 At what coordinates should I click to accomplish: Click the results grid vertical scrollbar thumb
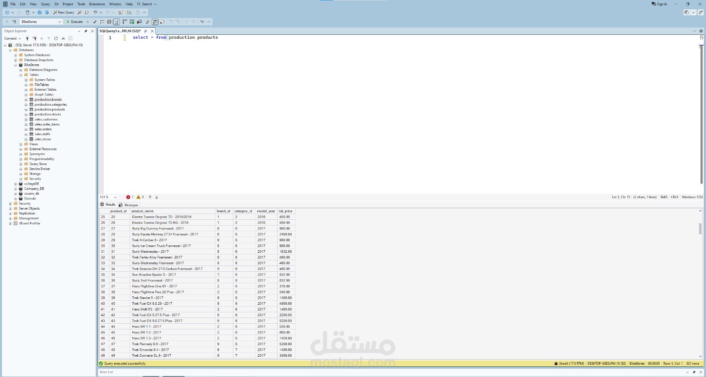700,229
